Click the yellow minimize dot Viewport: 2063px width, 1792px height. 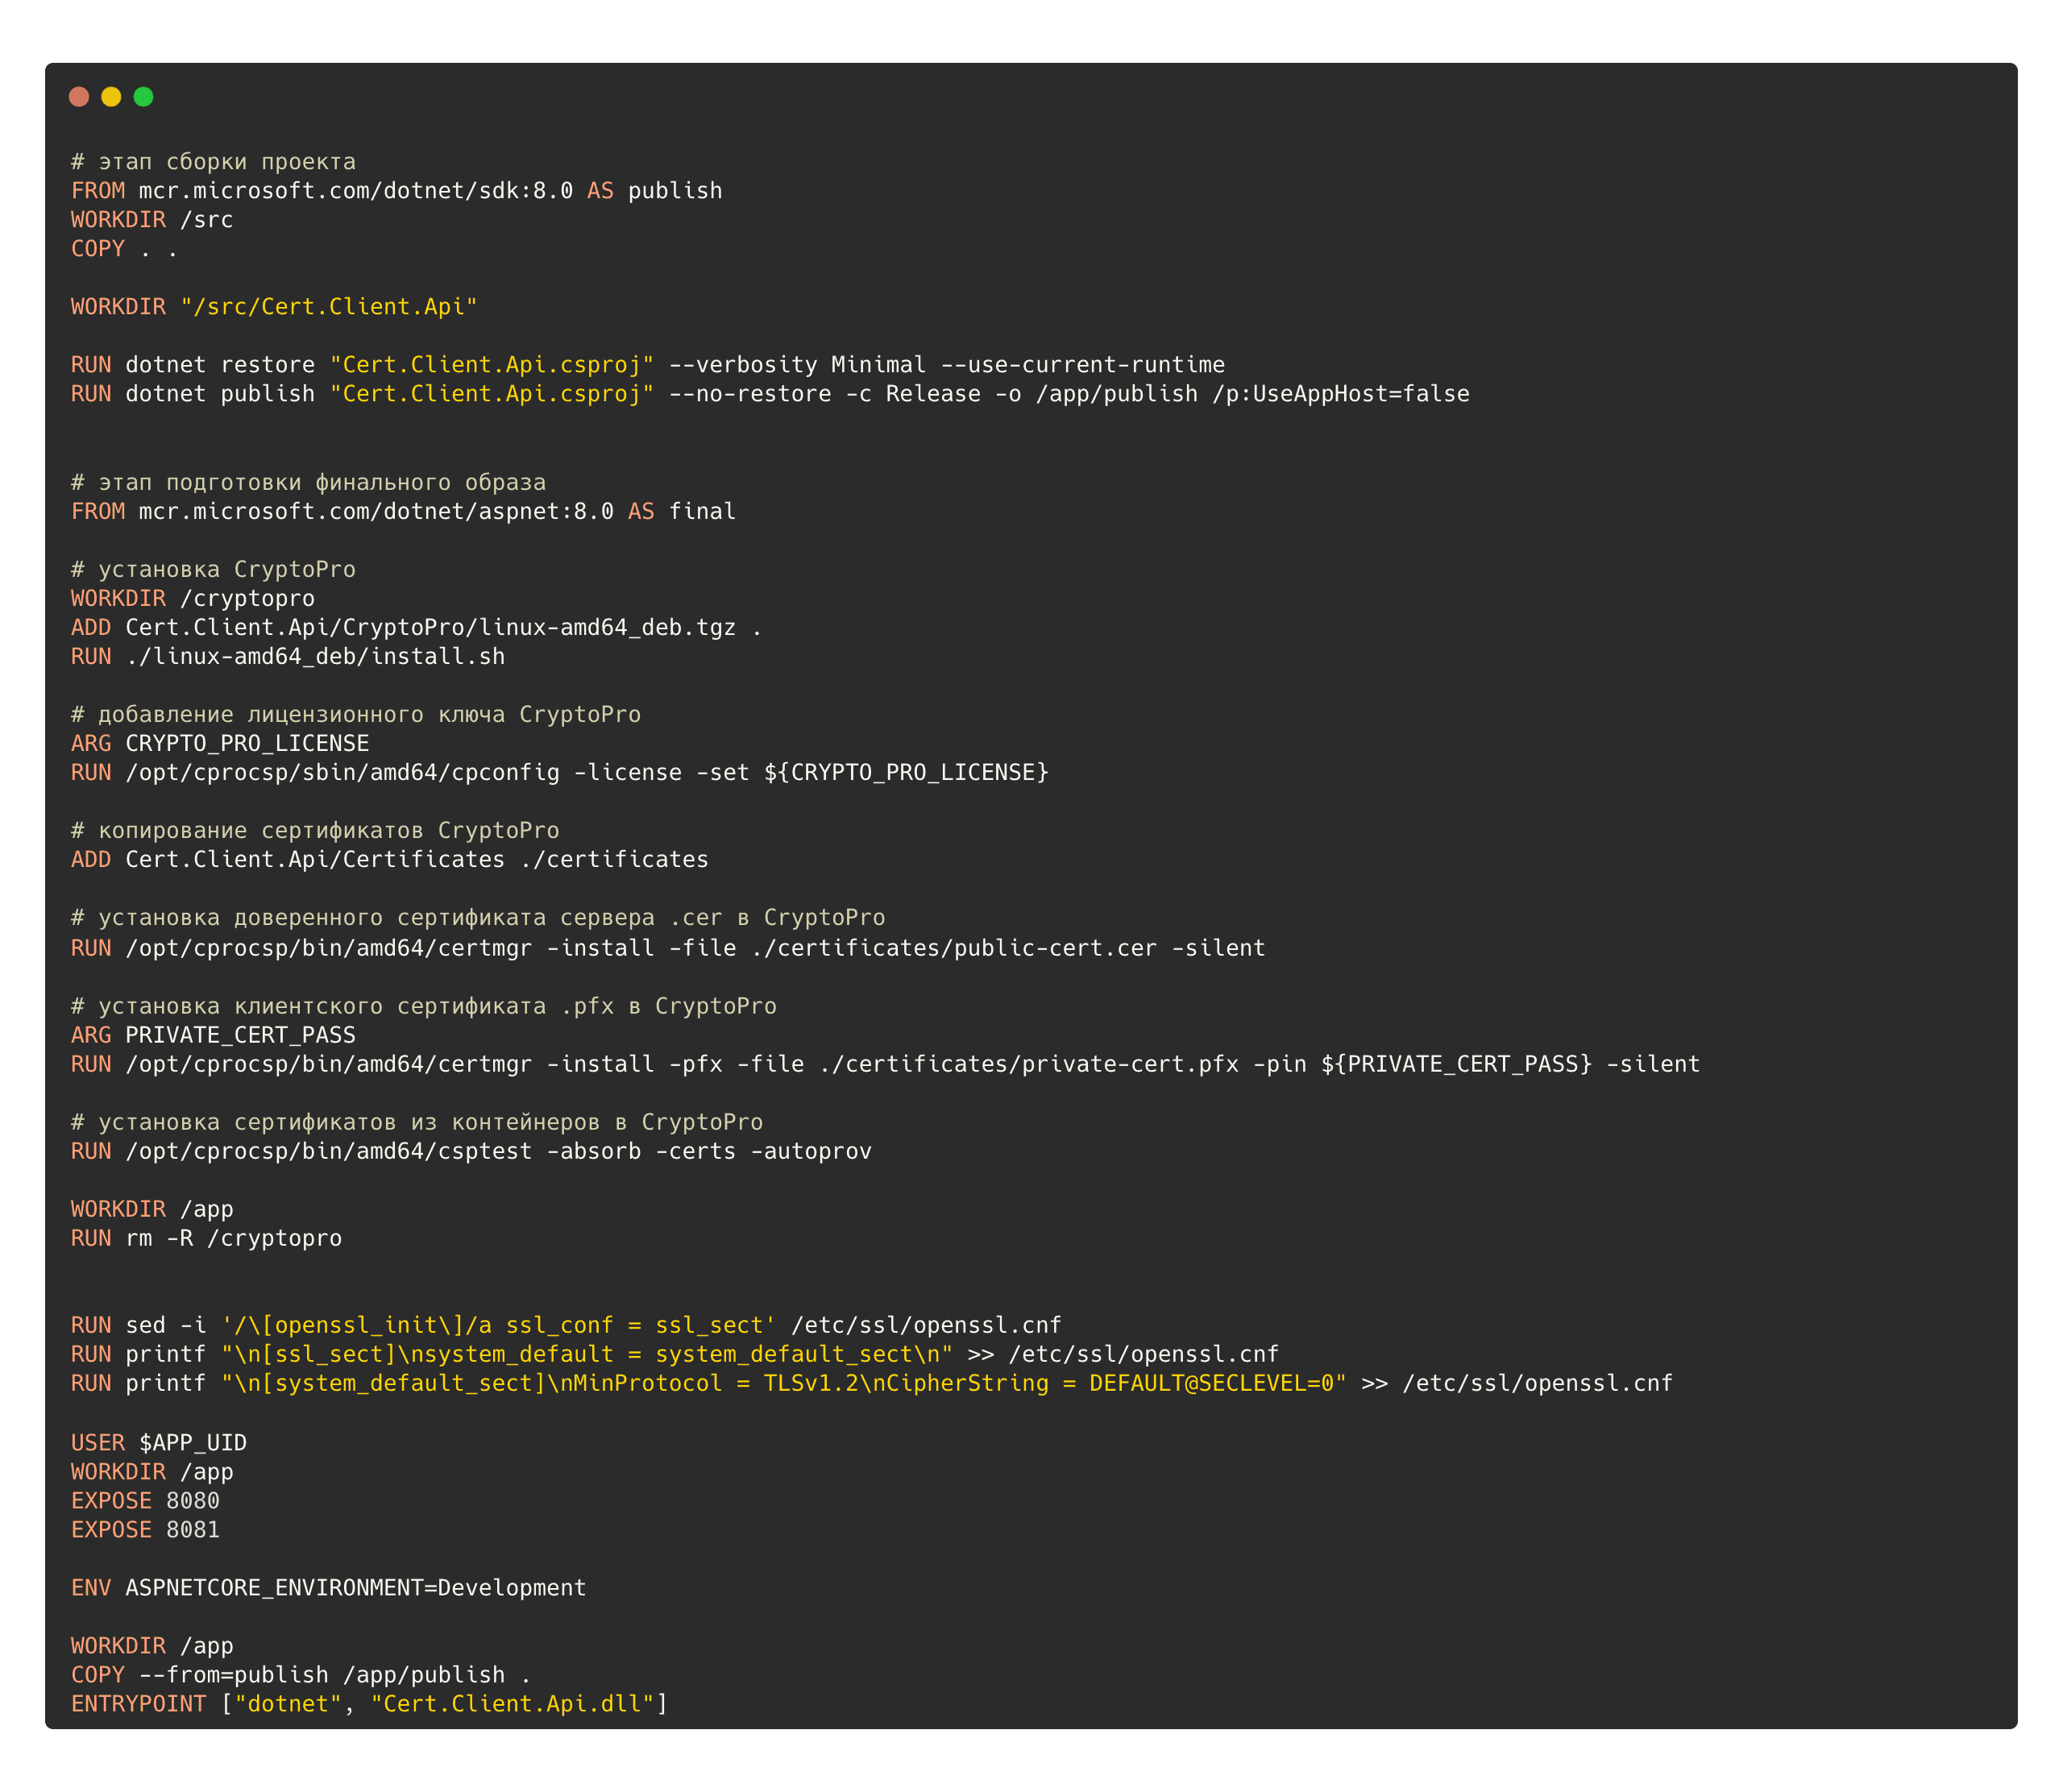tap(111, 96)
